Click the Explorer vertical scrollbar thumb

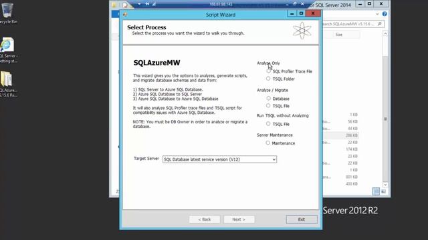(385, 119)
